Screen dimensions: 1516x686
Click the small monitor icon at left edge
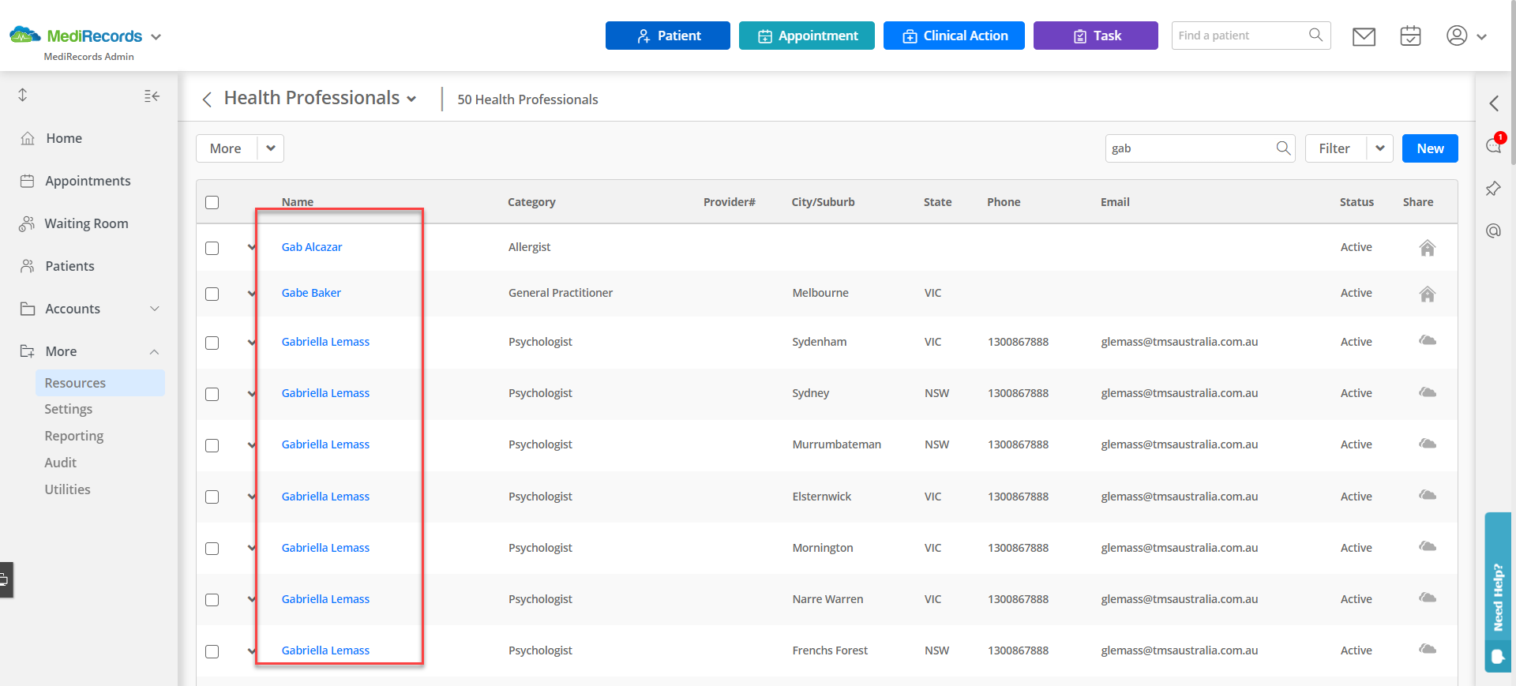[5, 580]
